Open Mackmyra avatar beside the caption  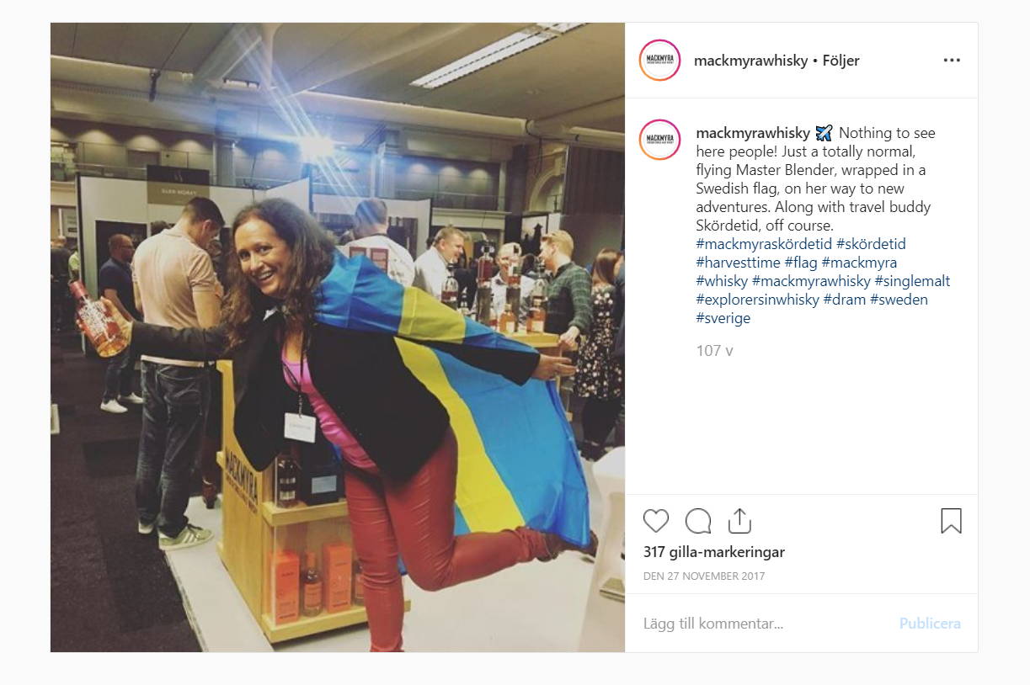click(659, 140)
